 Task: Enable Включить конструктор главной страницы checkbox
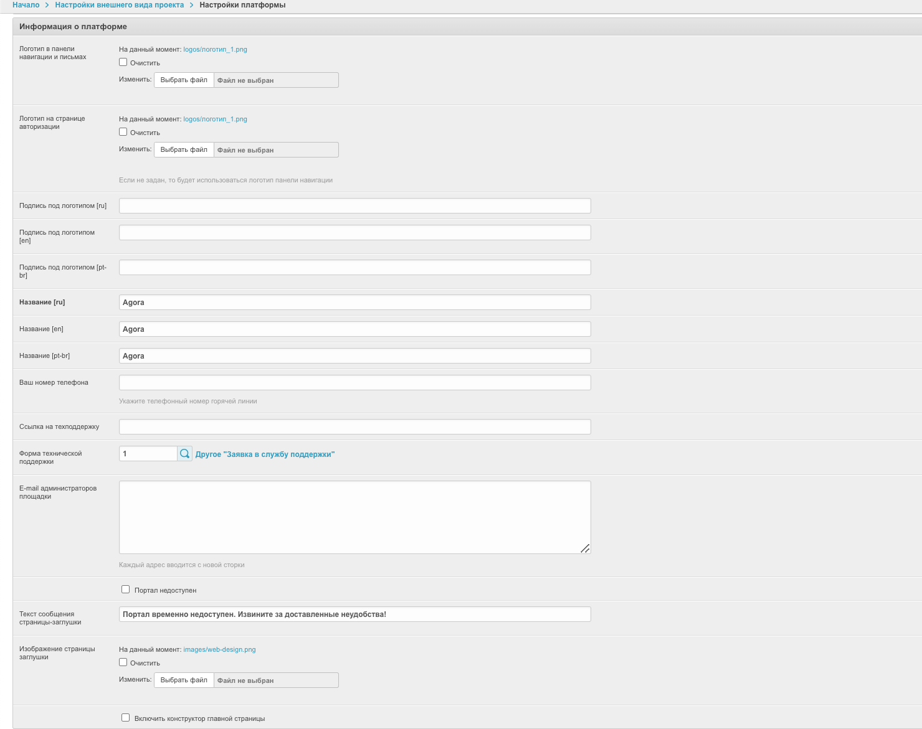pyautogui.click(x=126, y=718)
